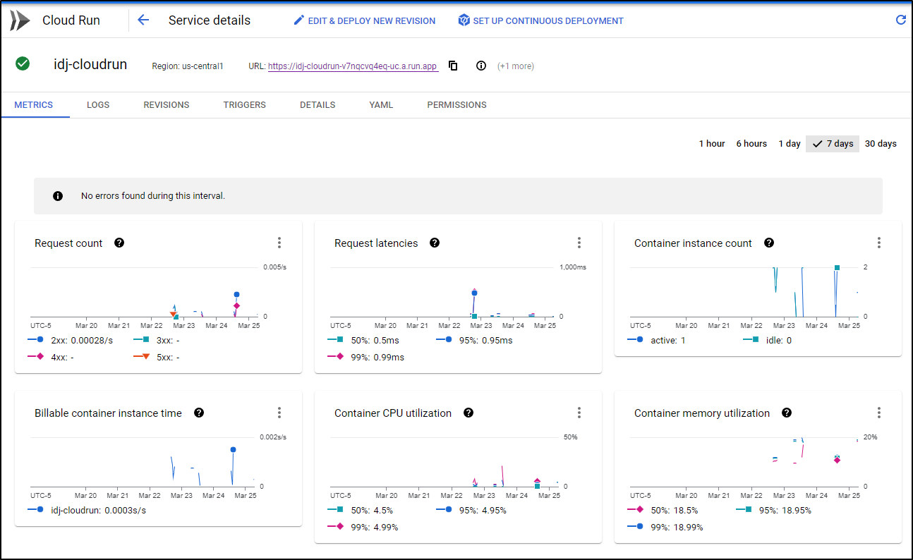Viewport: 913px width, 560px height.
Task: Click the blue data point on Billable instance time chart
Action: pyautogui.click(x=233, y=449)
